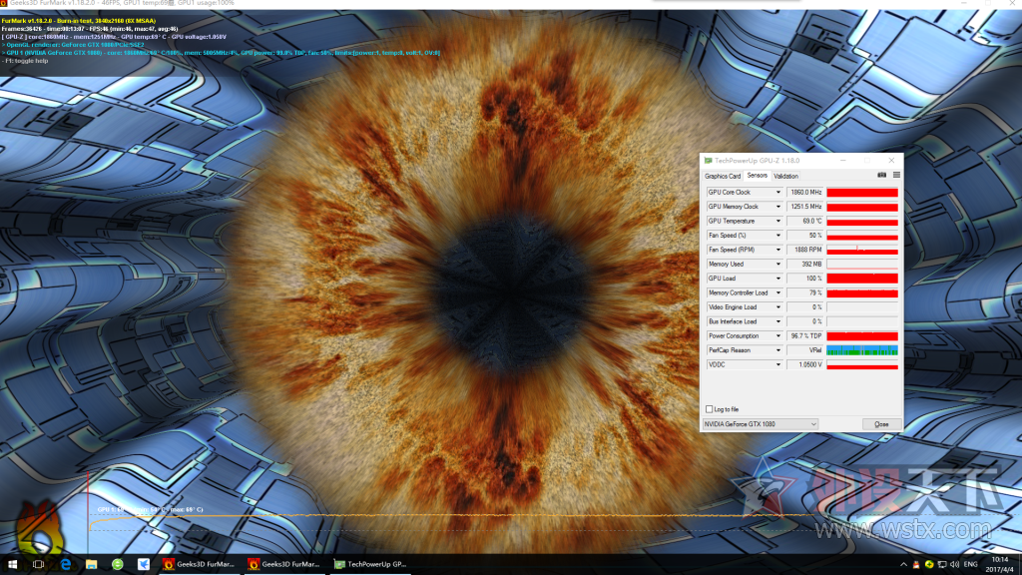Open the green circular app on taskbar
The height and width of the screenshot is (575, 1022).
118,564
